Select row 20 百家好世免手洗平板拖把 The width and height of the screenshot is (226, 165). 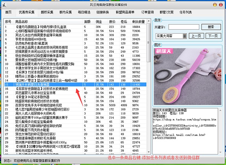tap(75, 105)
